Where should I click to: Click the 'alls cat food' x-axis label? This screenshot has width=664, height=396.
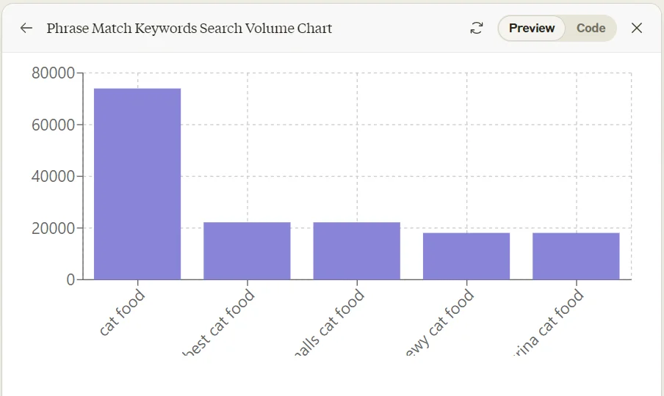329,323
